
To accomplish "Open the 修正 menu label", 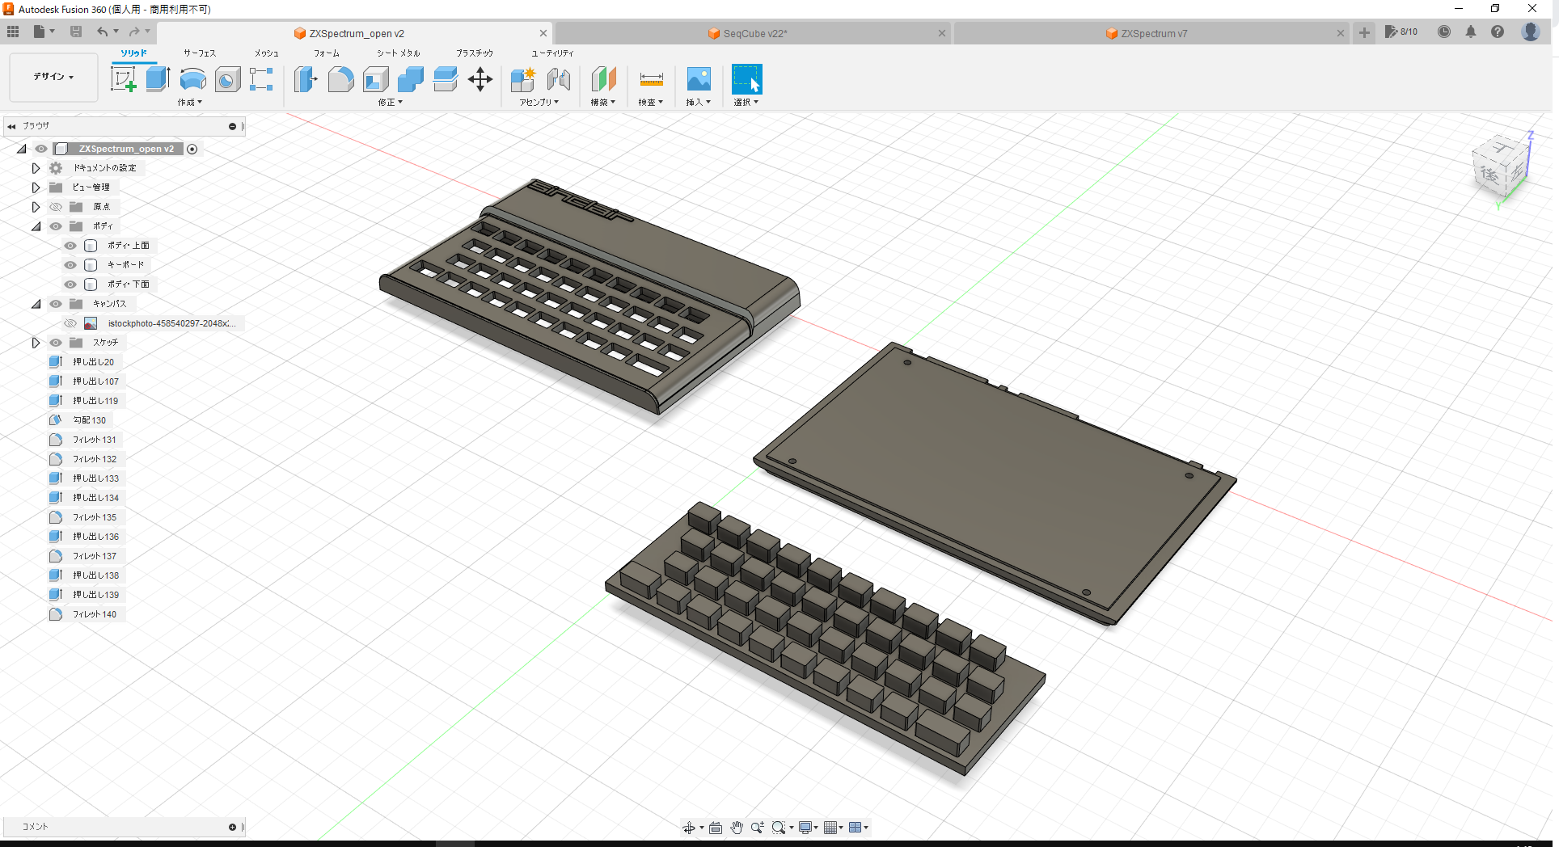I will tap(390, 103).
